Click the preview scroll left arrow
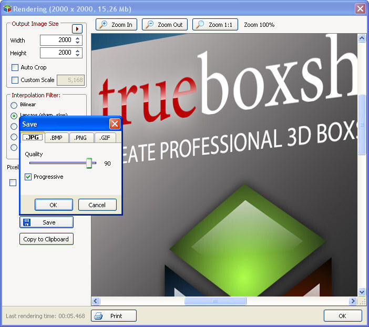The height and width of the screenshot is (327, 369). point(96,301)
